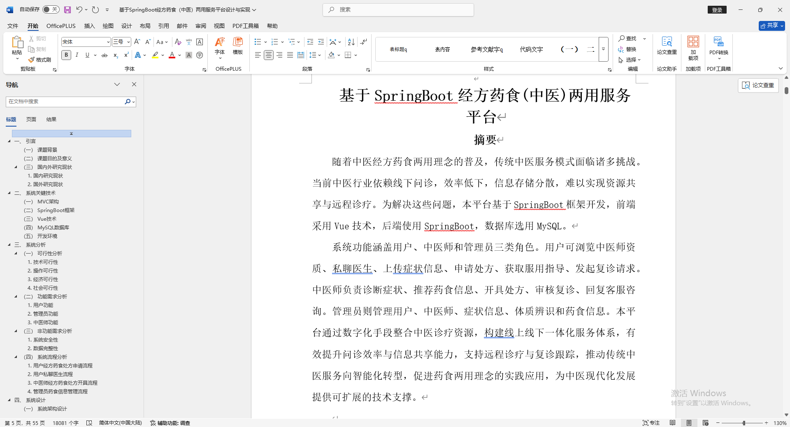Click the 共享 share button

point(771,25)
